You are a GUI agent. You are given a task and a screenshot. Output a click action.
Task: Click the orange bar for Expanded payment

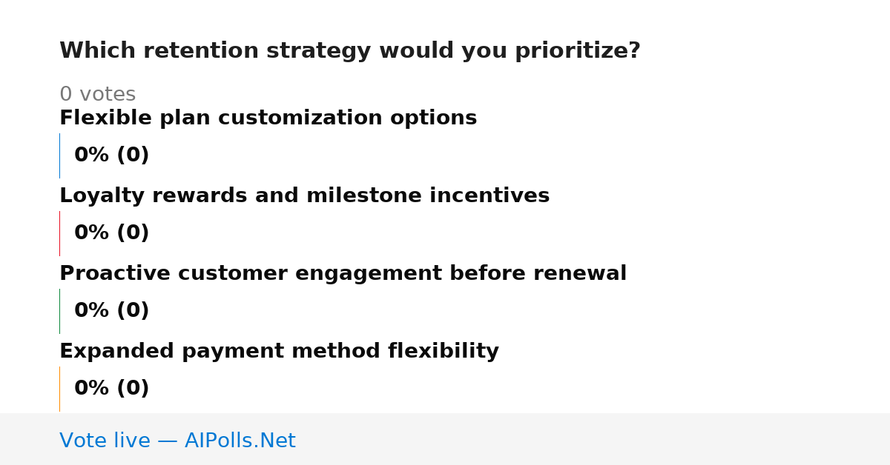tap(59, 389)
